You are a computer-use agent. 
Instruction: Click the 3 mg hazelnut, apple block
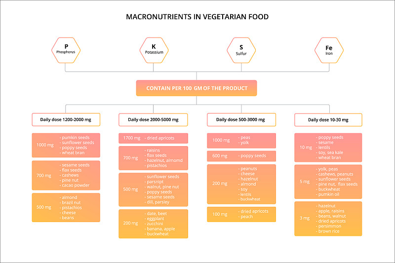point(328,219)
